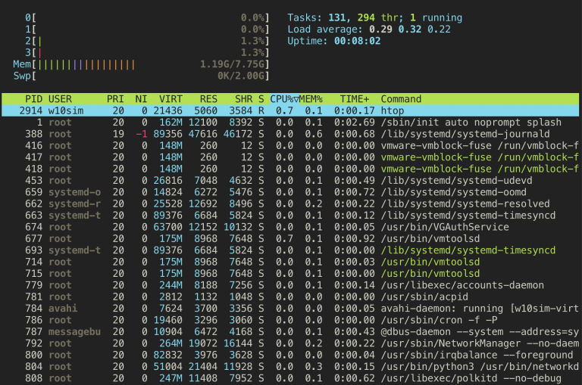
Task: Sort by the TIME+ column header
Action: coord(355,99)
